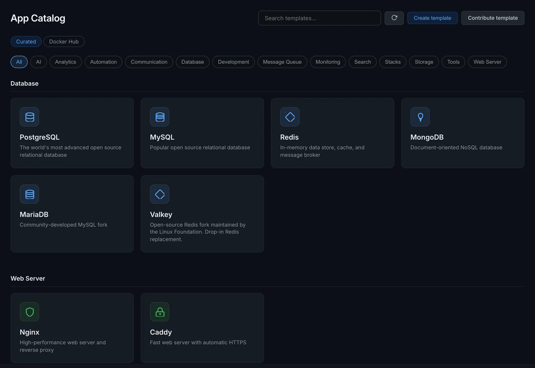Filter by Analytics category
The height and width of the screenshot is (368, 535).
point(66,62)
